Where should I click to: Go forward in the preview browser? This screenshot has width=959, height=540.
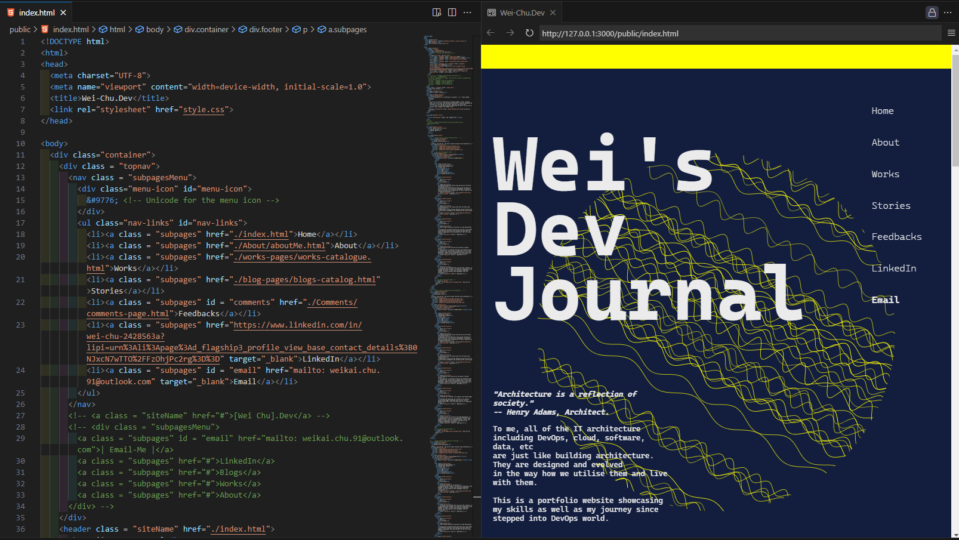[x=510, y=33]
